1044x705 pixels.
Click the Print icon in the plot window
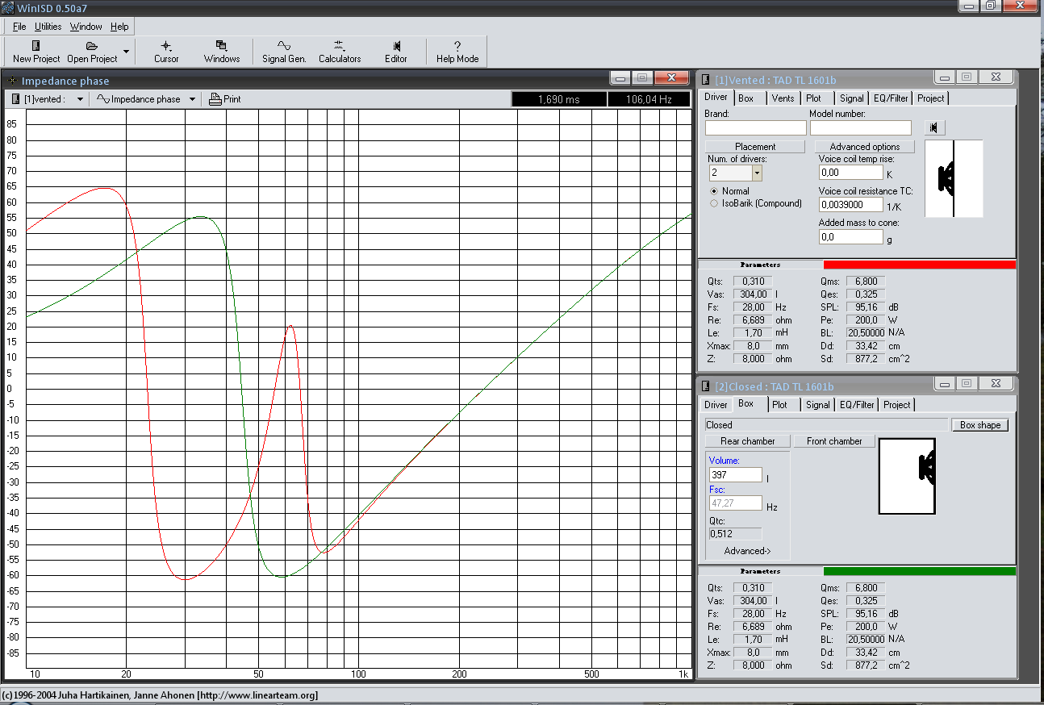coord(215,99)
